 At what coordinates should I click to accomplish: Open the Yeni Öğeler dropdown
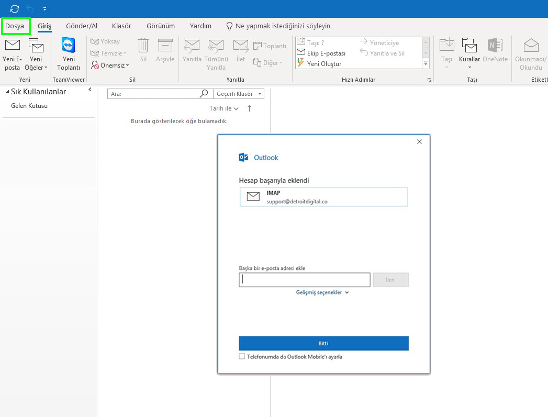pos(35,52)
